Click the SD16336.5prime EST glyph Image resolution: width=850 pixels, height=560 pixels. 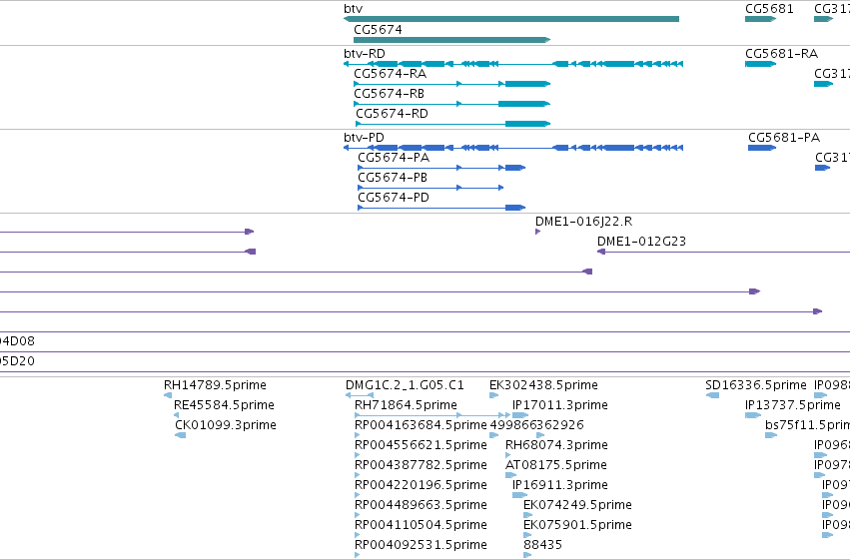pyautogui.click(x=712, y=395)
